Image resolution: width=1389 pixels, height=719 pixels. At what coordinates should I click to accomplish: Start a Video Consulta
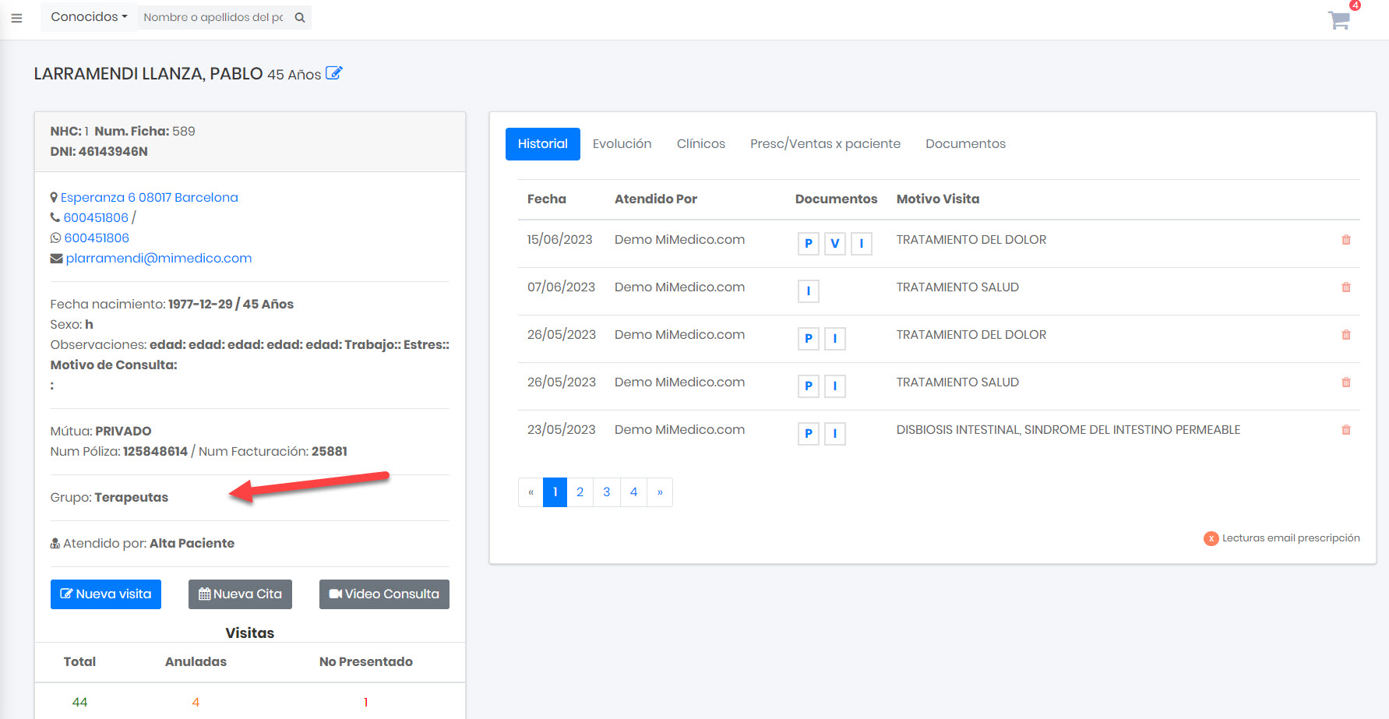384,594
